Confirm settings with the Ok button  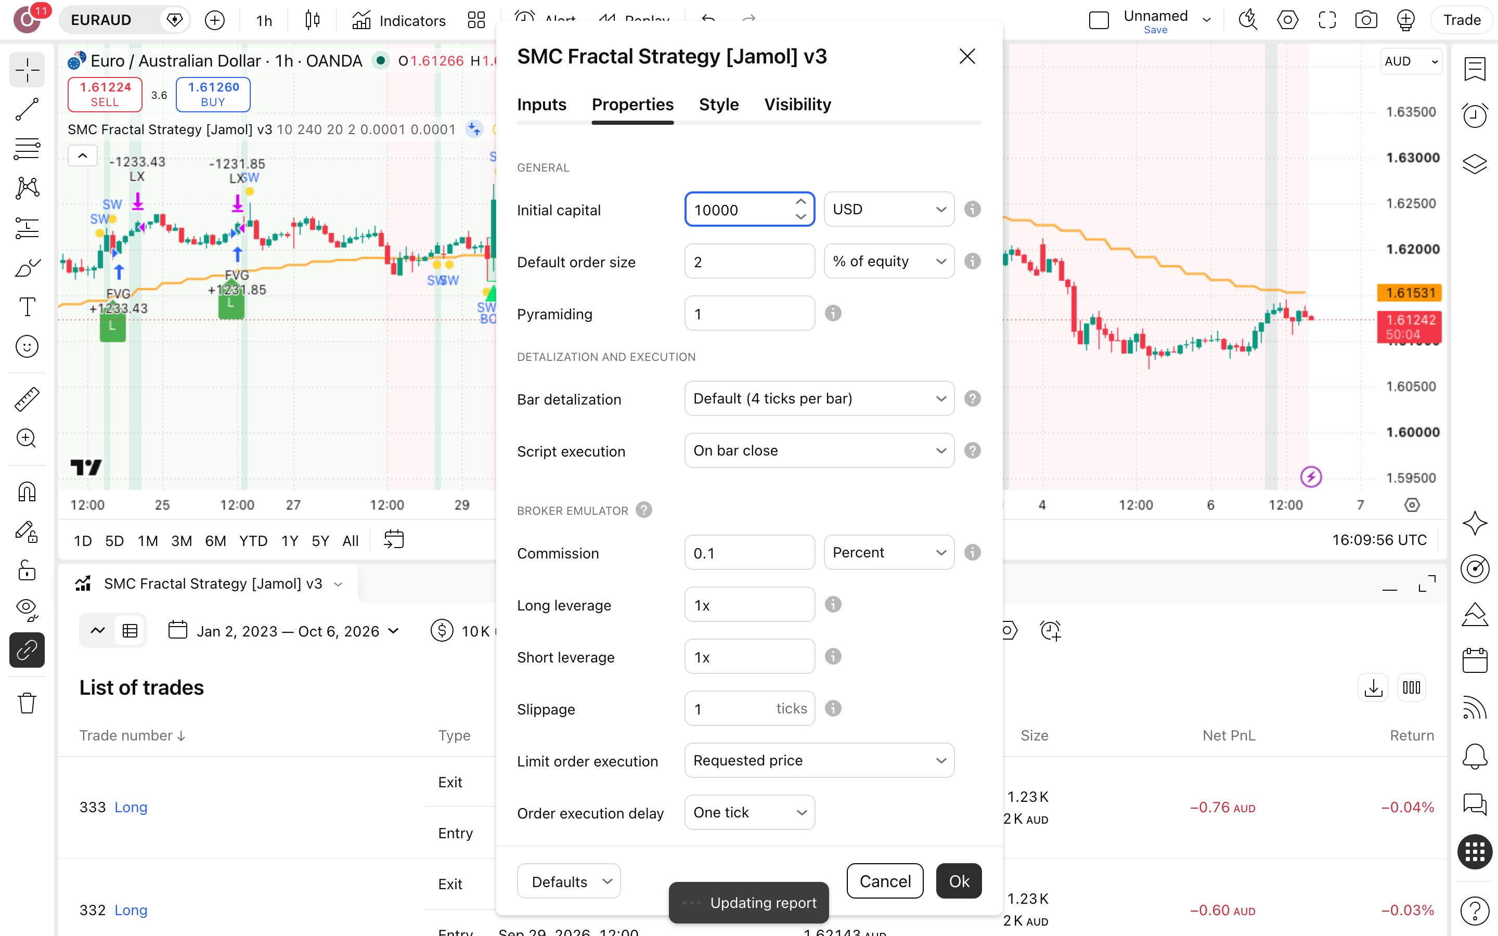pos(959,881)
